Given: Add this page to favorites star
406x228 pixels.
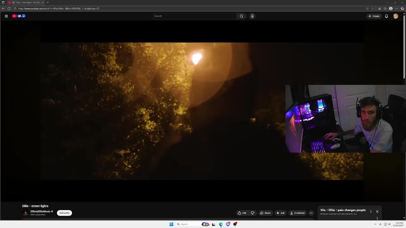Looking at the screenshot, I should click(373, 9).
